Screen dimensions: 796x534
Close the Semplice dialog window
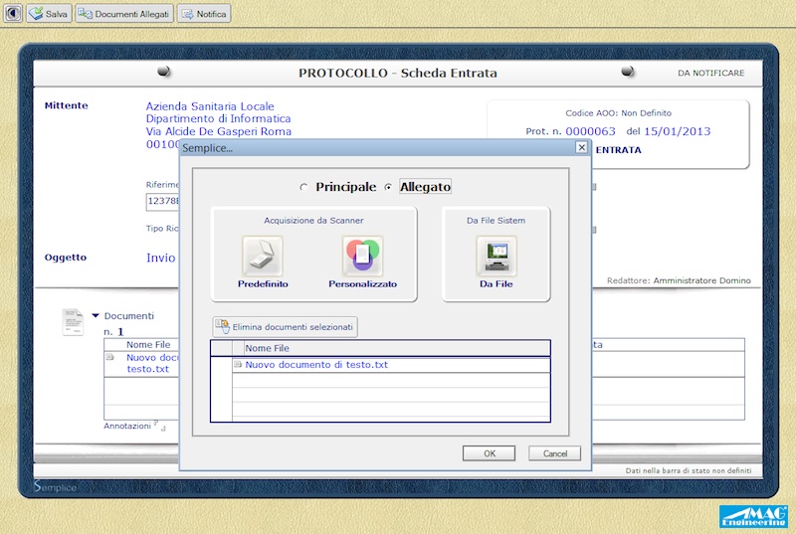point(581,147)
